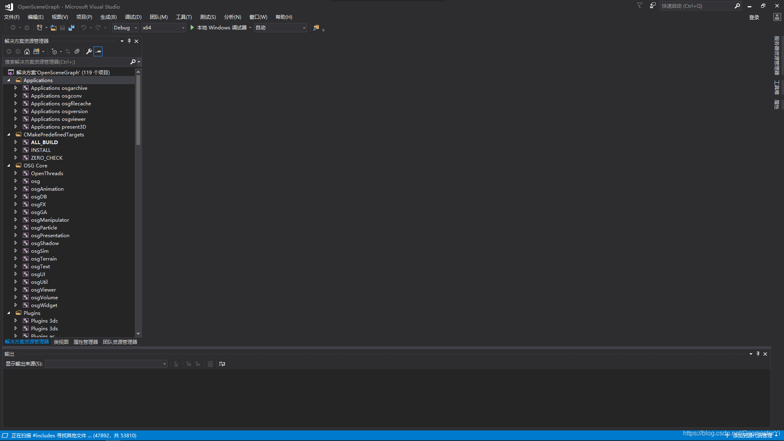Viewport: 784px width, 441px height.
Task: Toggle the Debug configuration dropdown
Action: [136, 27]
